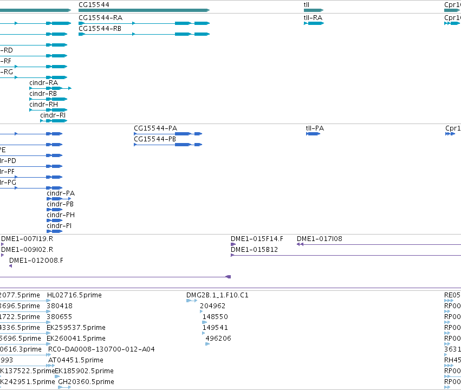This screenshot has width=461, height=390.
Task: Click the tll-RA transcript glyph
Action: tap(314, 23)
